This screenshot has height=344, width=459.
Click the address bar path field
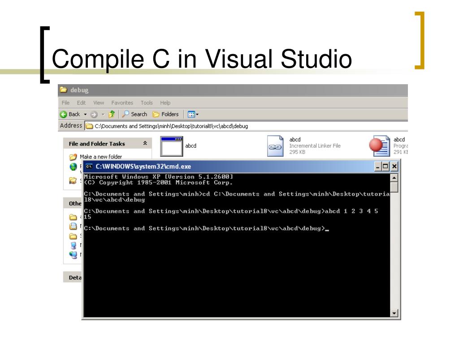(x=247, y=126)
